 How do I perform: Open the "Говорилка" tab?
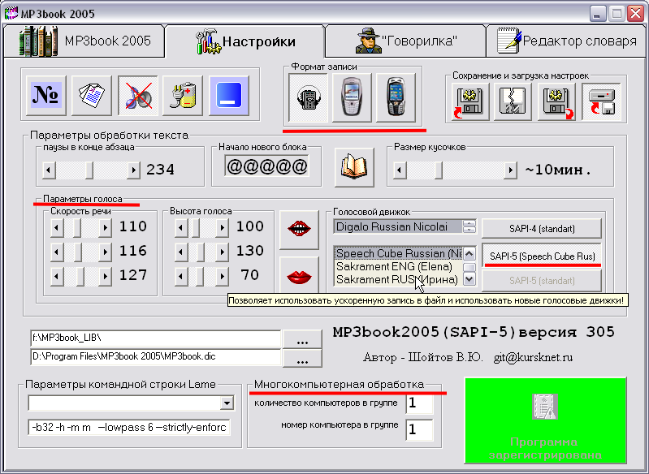pyautogui.click(x=405, y=41)
